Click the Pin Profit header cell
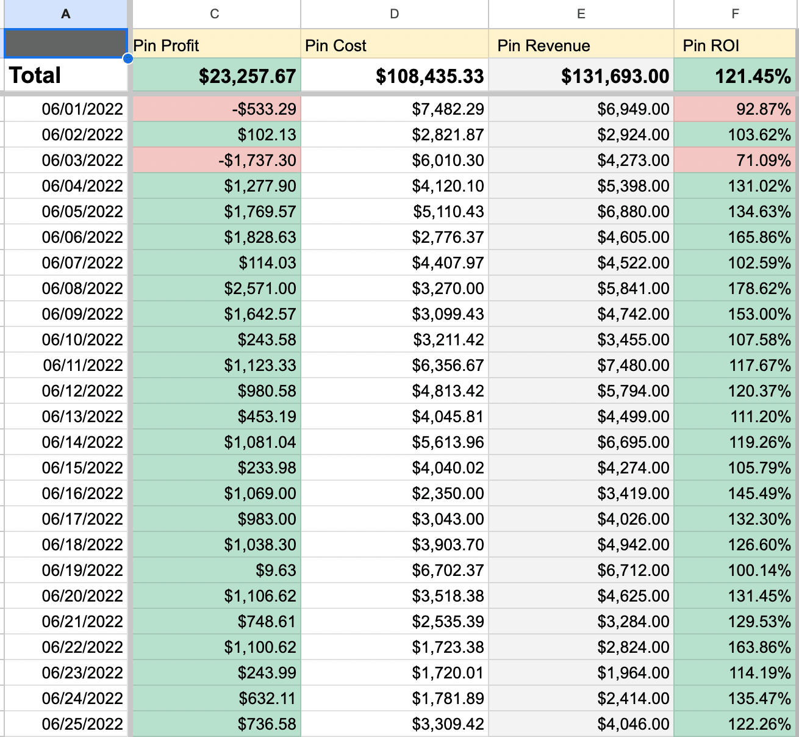This screenshot has width=799, height=737. click(216, 45)
